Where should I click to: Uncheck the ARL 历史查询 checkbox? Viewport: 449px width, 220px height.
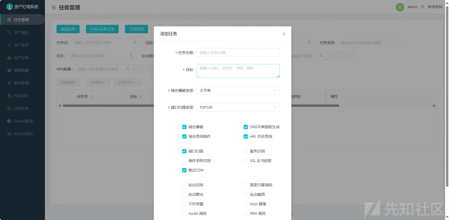click(246, 137)
